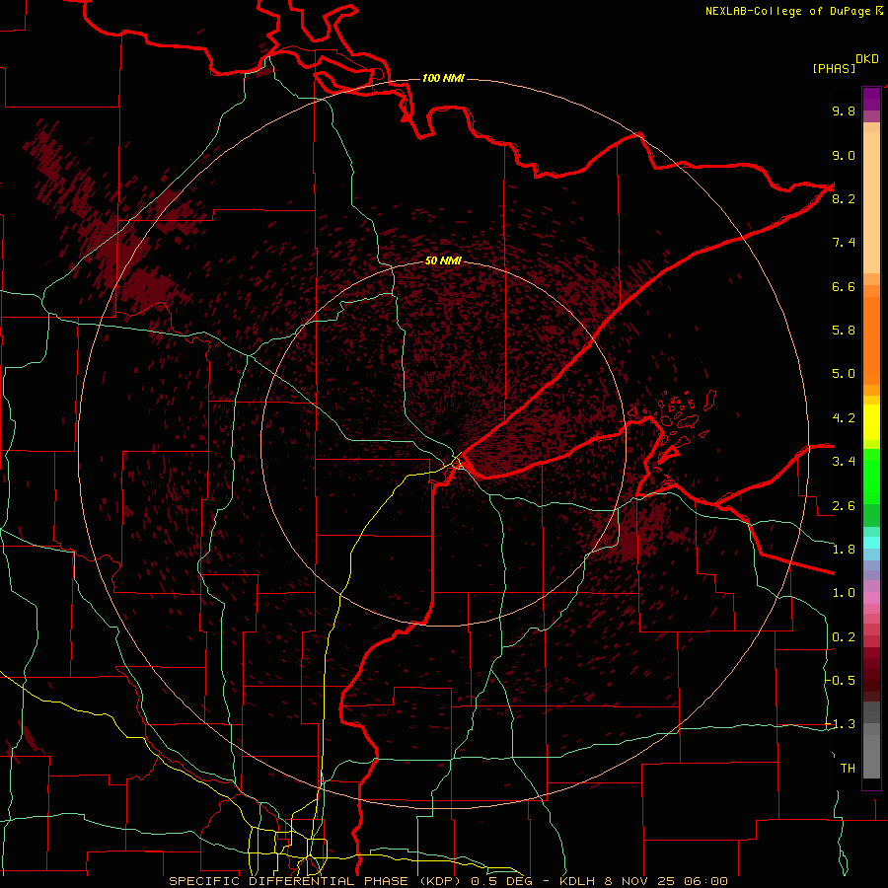Click the Specific Differential Phase title caption
888x888 pixels.
[448, 881]
